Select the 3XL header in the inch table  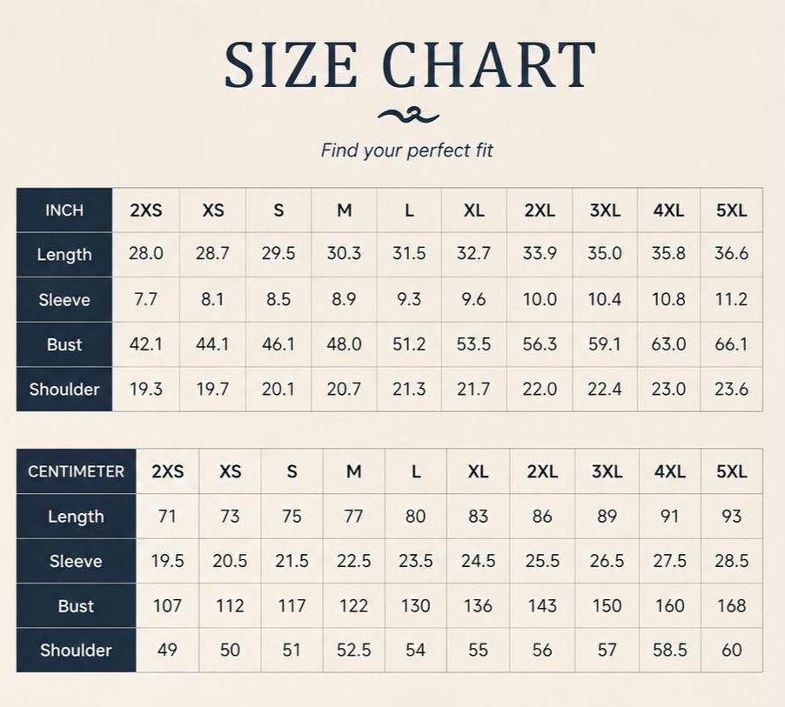(605, 210)
